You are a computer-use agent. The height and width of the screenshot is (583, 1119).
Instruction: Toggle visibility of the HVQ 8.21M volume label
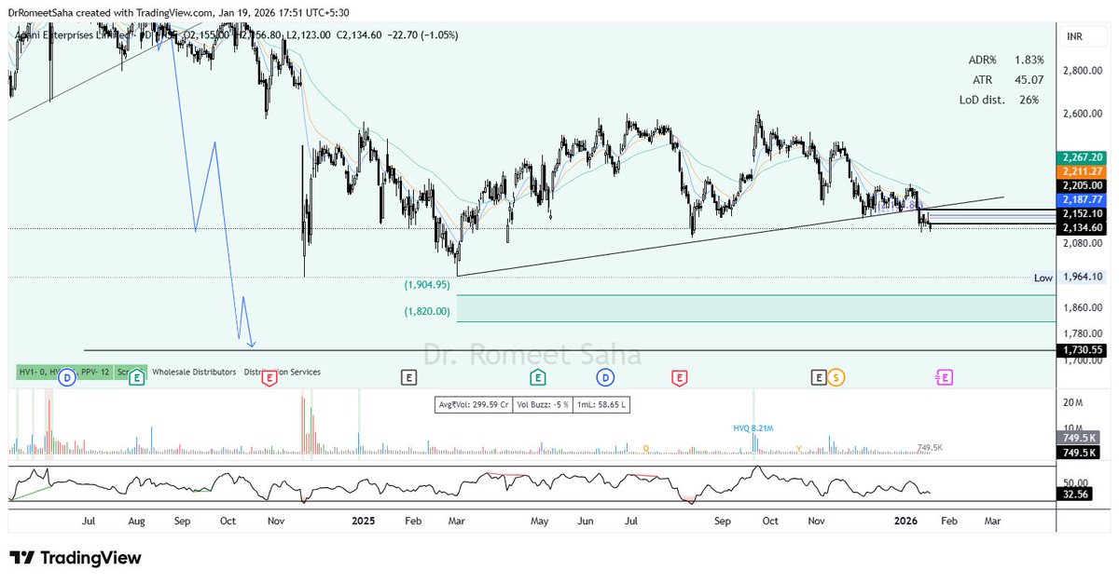point(751,427)
